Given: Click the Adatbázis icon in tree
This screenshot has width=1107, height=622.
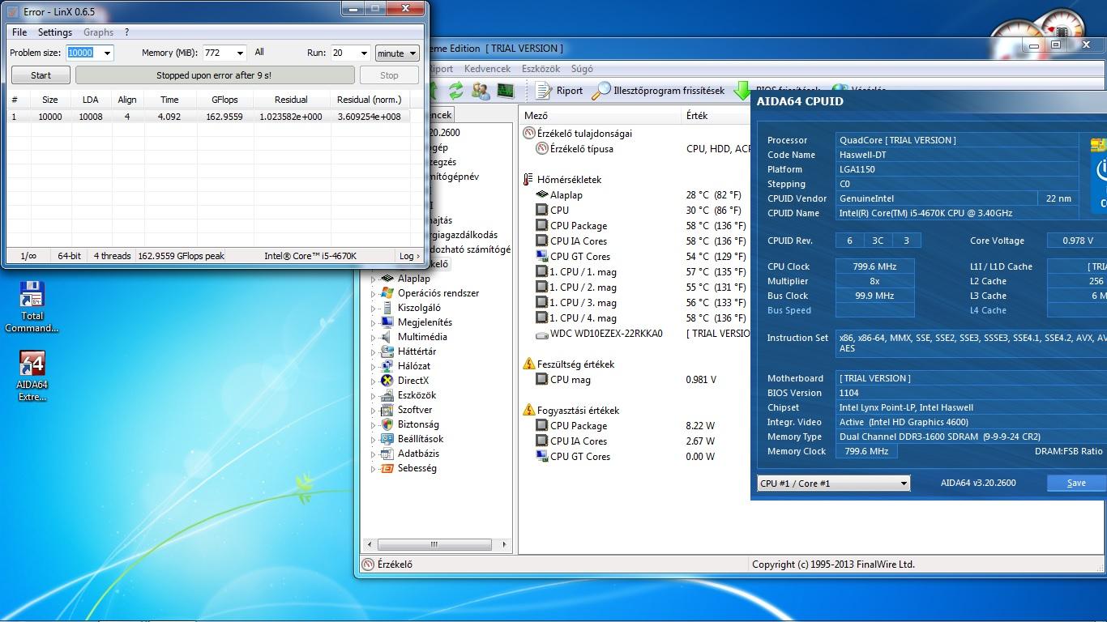Looking at the screenshot, I should (x=387, y=454).
